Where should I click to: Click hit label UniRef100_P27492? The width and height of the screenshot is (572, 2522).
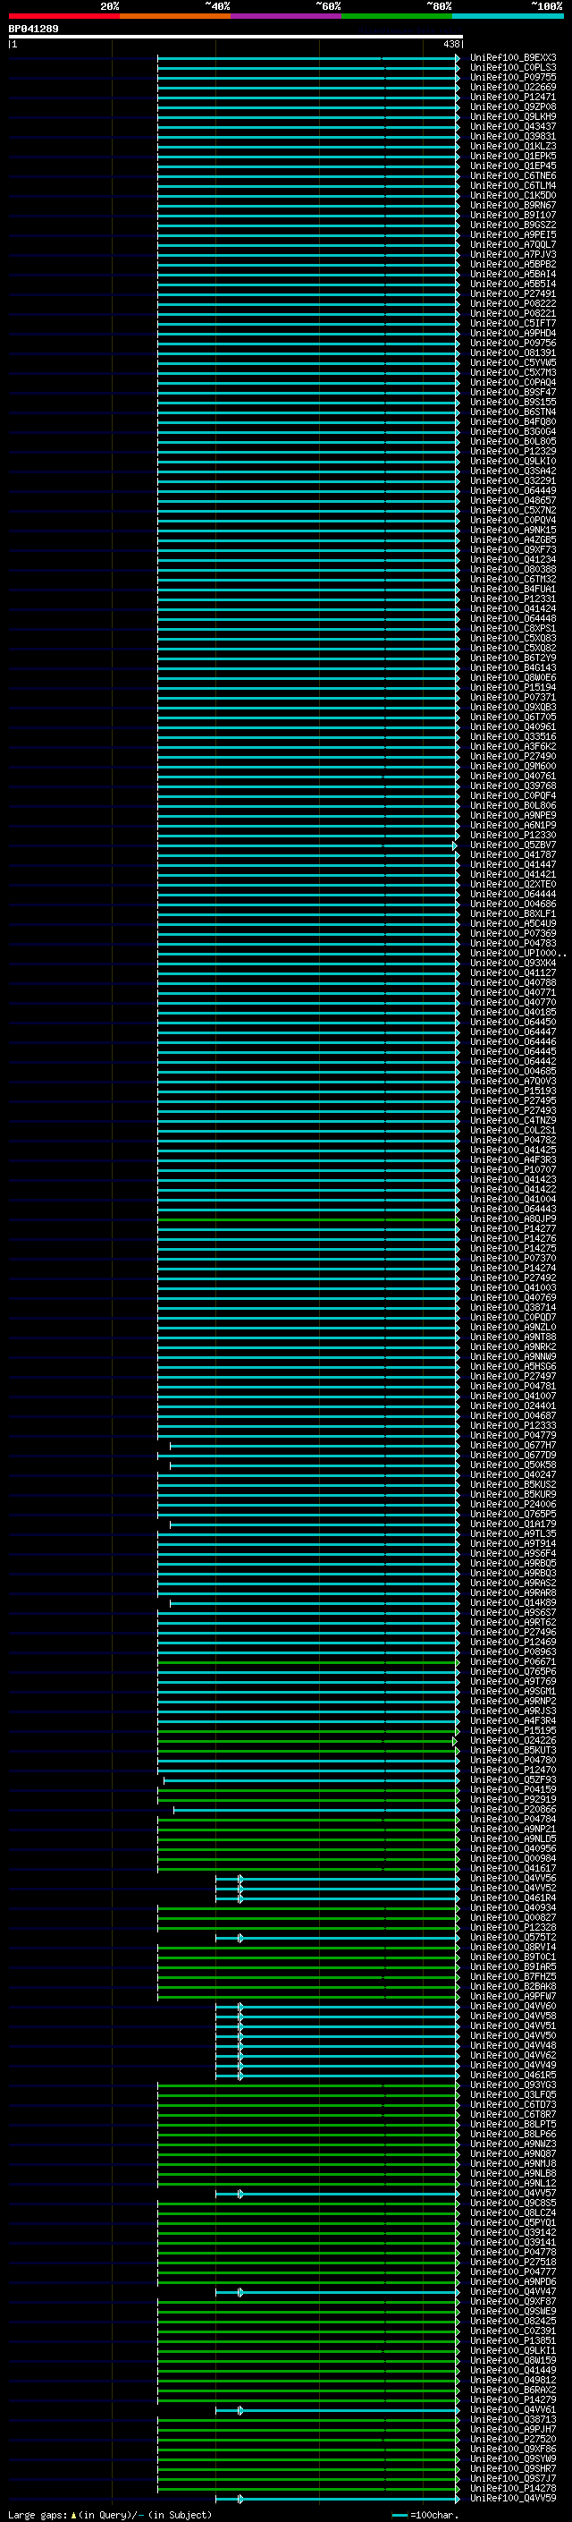click(x=513, y=1278)
